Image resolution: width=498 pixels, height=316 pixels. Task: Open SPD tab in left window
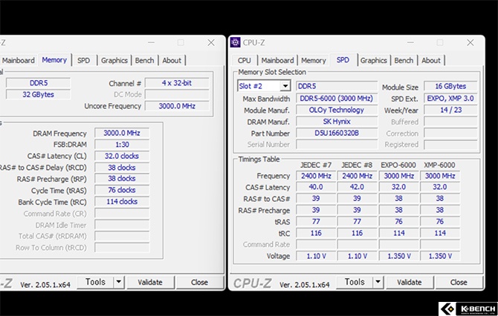[x=83, y=60]
